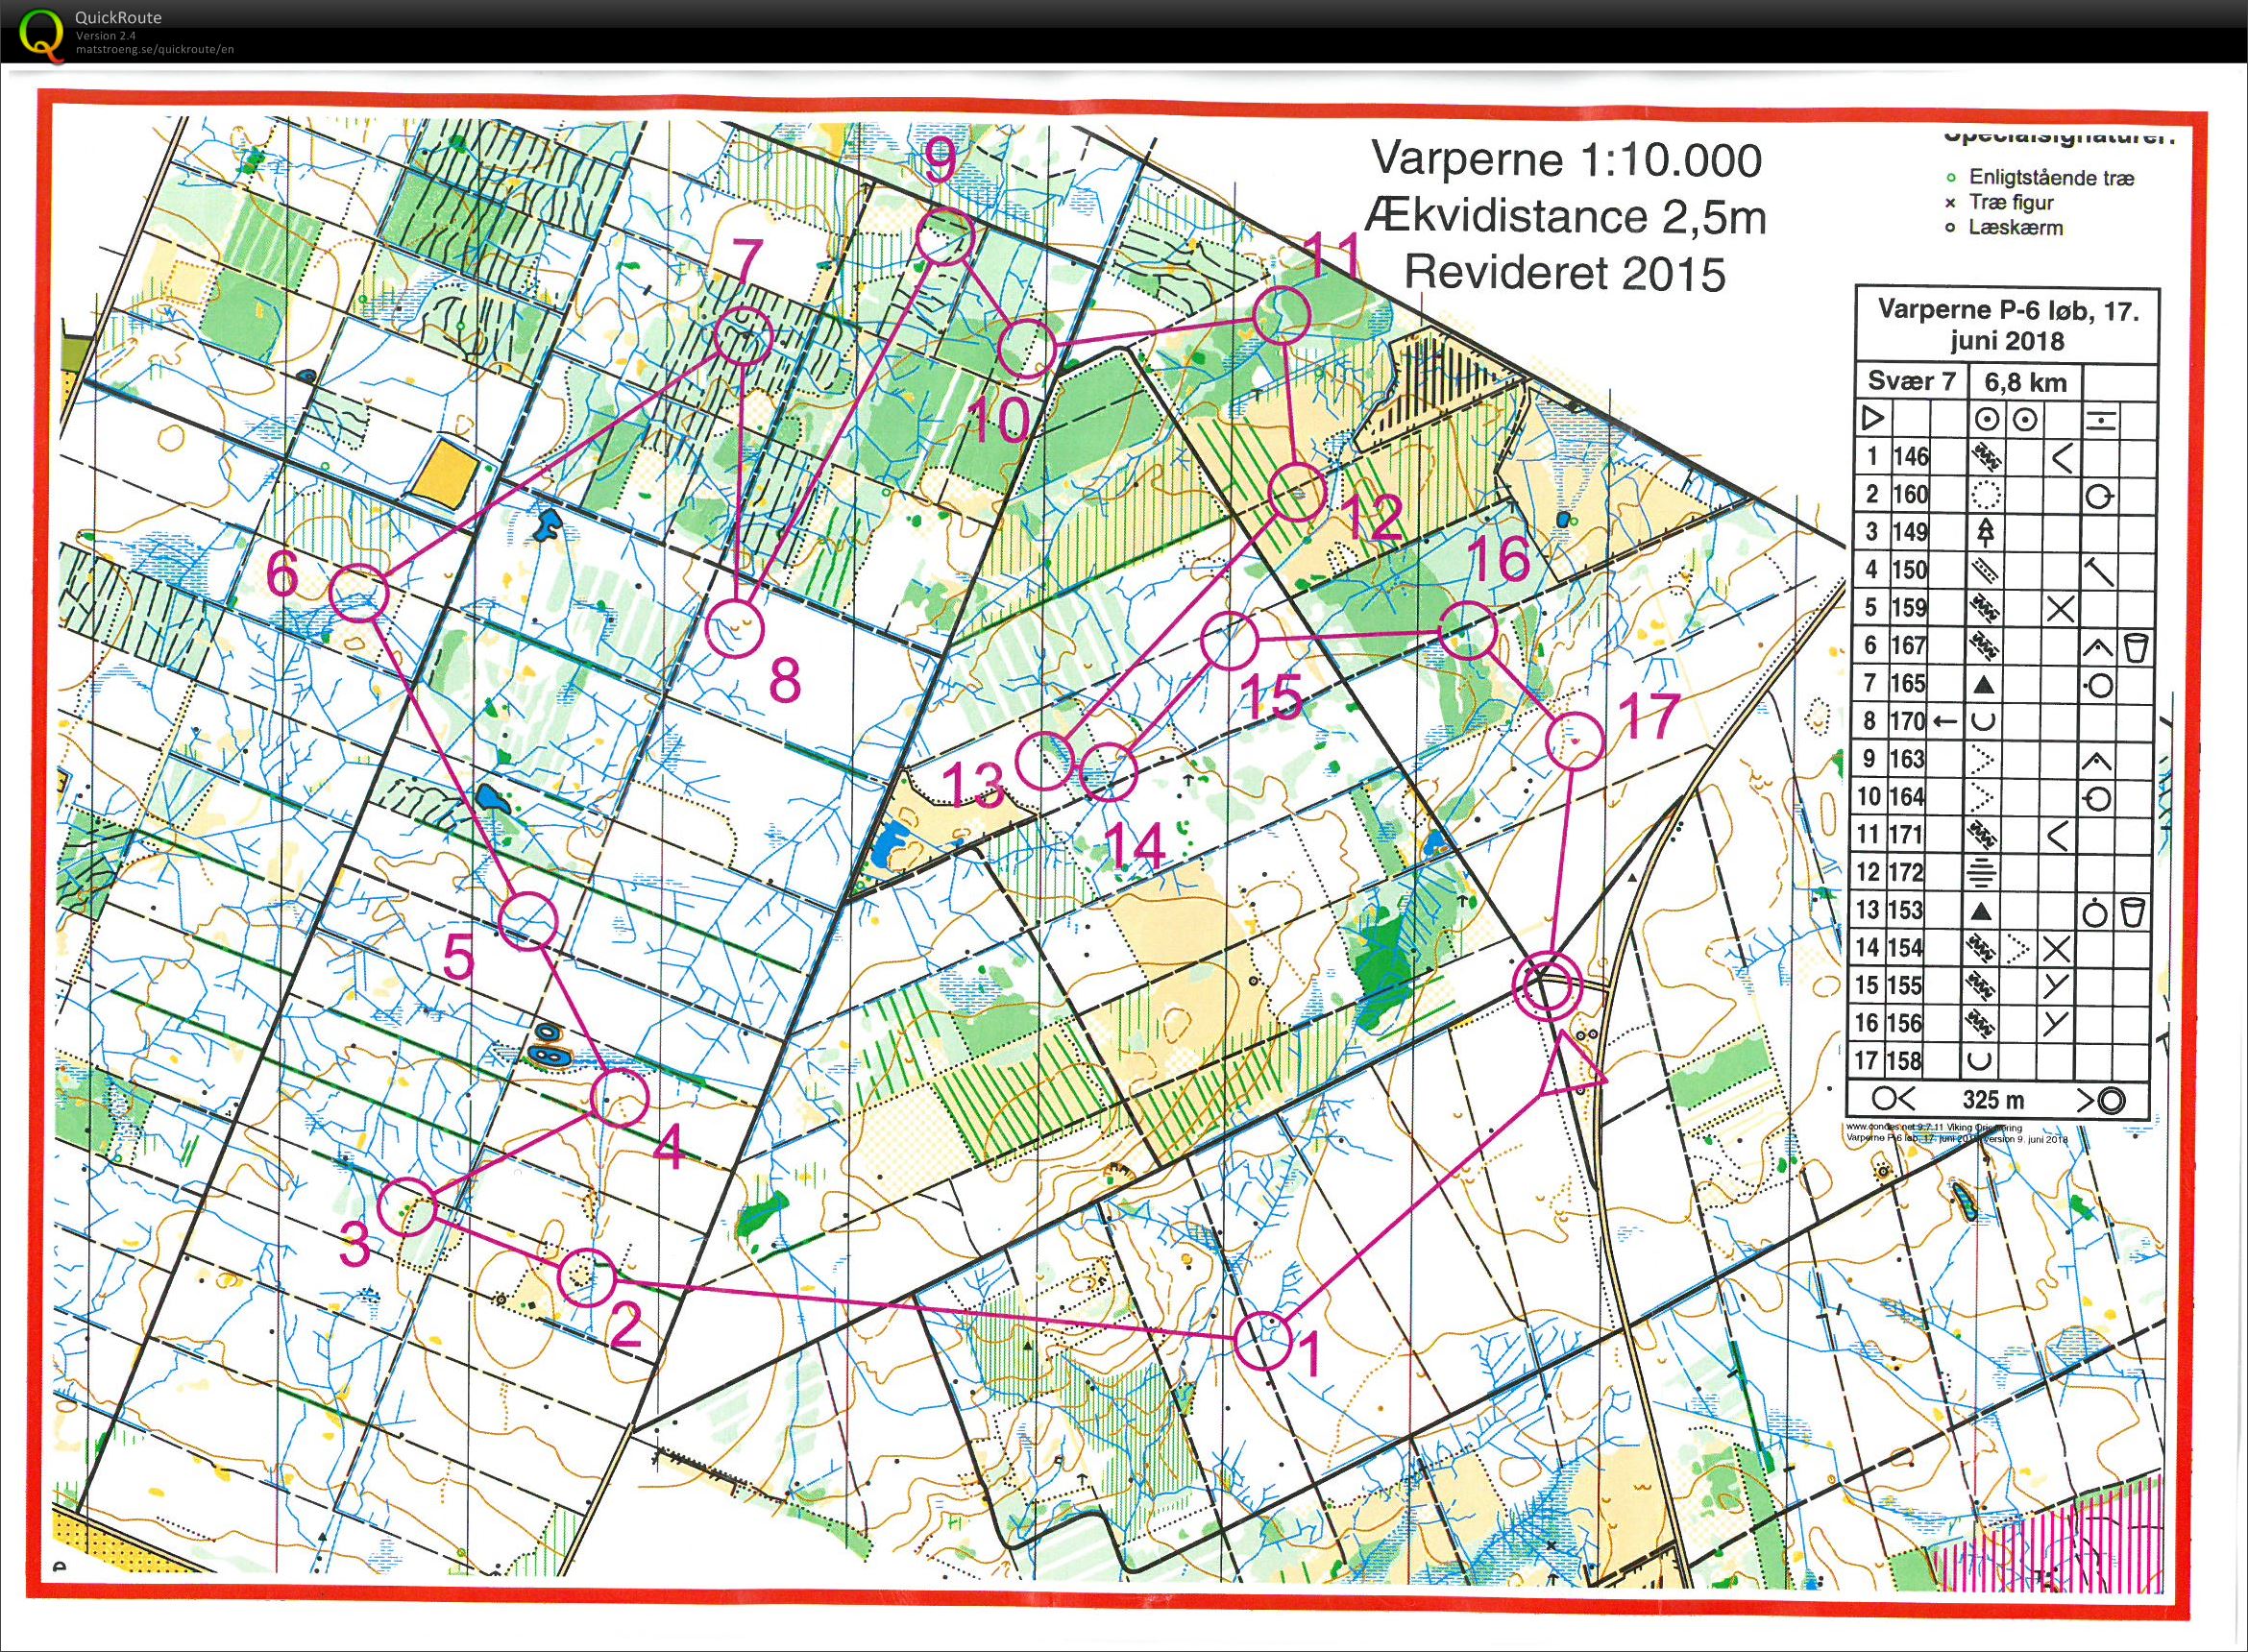Screen dimensions: 2248x1652
Task: Select control circle 4 on the map
Action: click(621, 1098)
